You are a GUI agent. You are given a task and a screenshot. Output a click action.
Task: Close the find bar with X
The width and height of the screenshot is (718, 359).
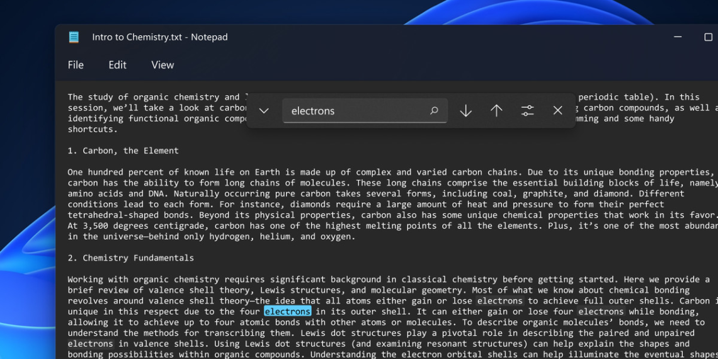558,111
